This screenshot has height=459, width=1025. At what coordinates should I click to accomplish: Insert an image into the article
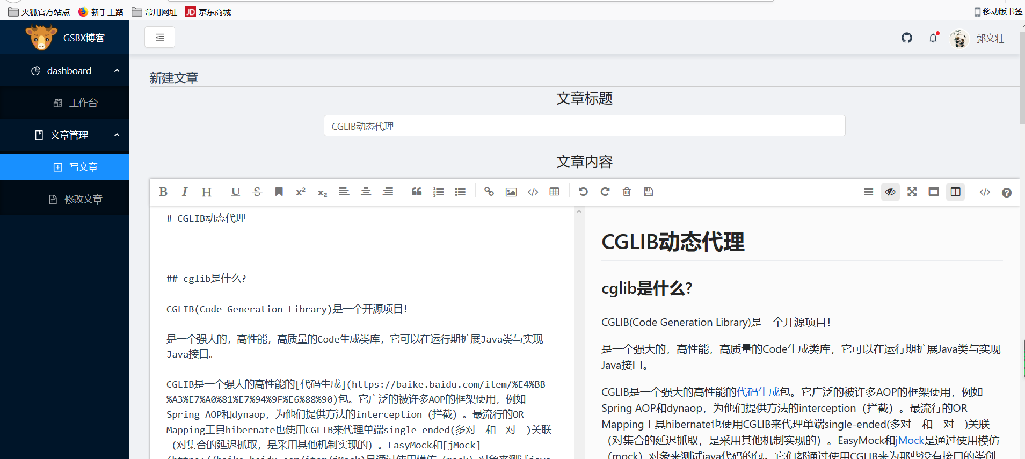511,192
